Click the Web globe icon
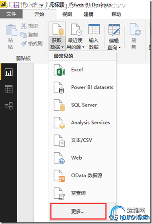This screenshot has width=152, height=224. coord(59,158)
